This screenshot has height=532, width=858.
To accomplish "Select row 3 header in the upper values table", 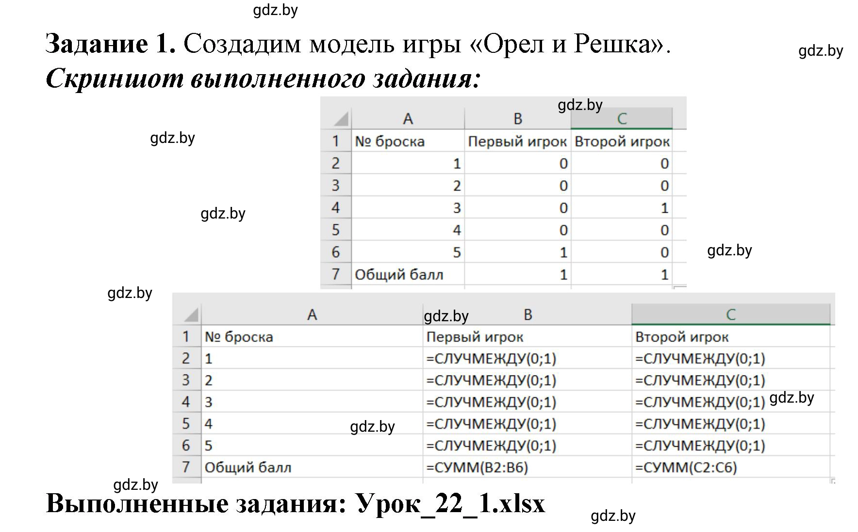I will coord(336,185).
